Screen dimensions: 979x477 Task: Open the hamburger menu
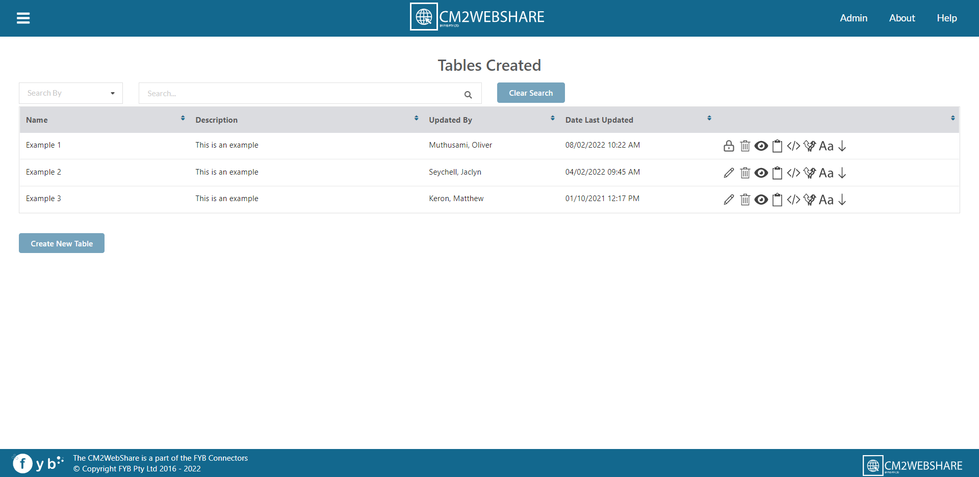[x=23, y=18]
